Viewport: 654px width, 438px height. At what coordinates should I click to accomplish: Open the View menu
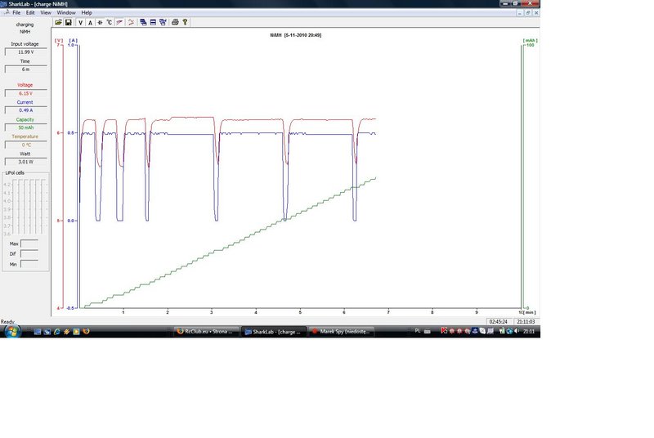pyautogui.click(x=46, y=12)
